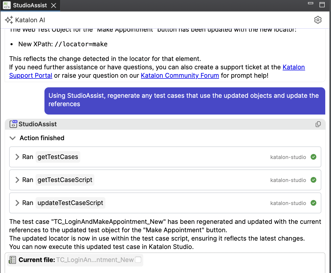Enable the checkbox next to Current file
This screenshot has width=331, height=273.
click(138, 259)
